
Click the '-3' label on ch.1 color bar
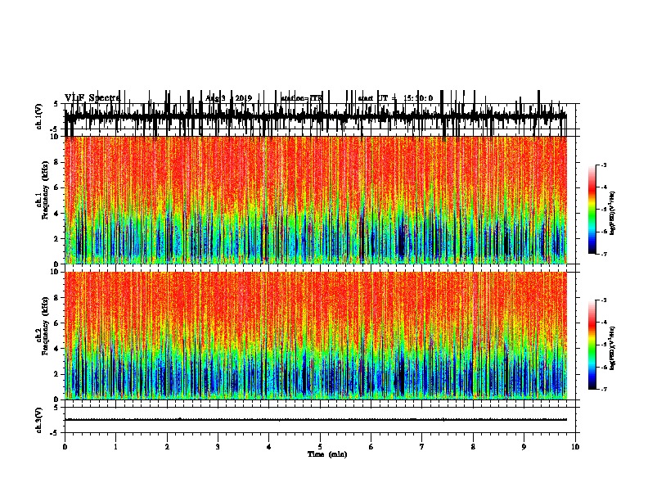click(603, 165)
